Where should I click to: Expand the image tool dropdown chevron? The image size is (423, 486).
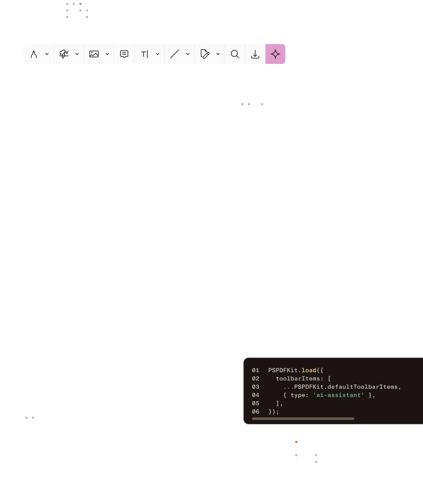107,54
